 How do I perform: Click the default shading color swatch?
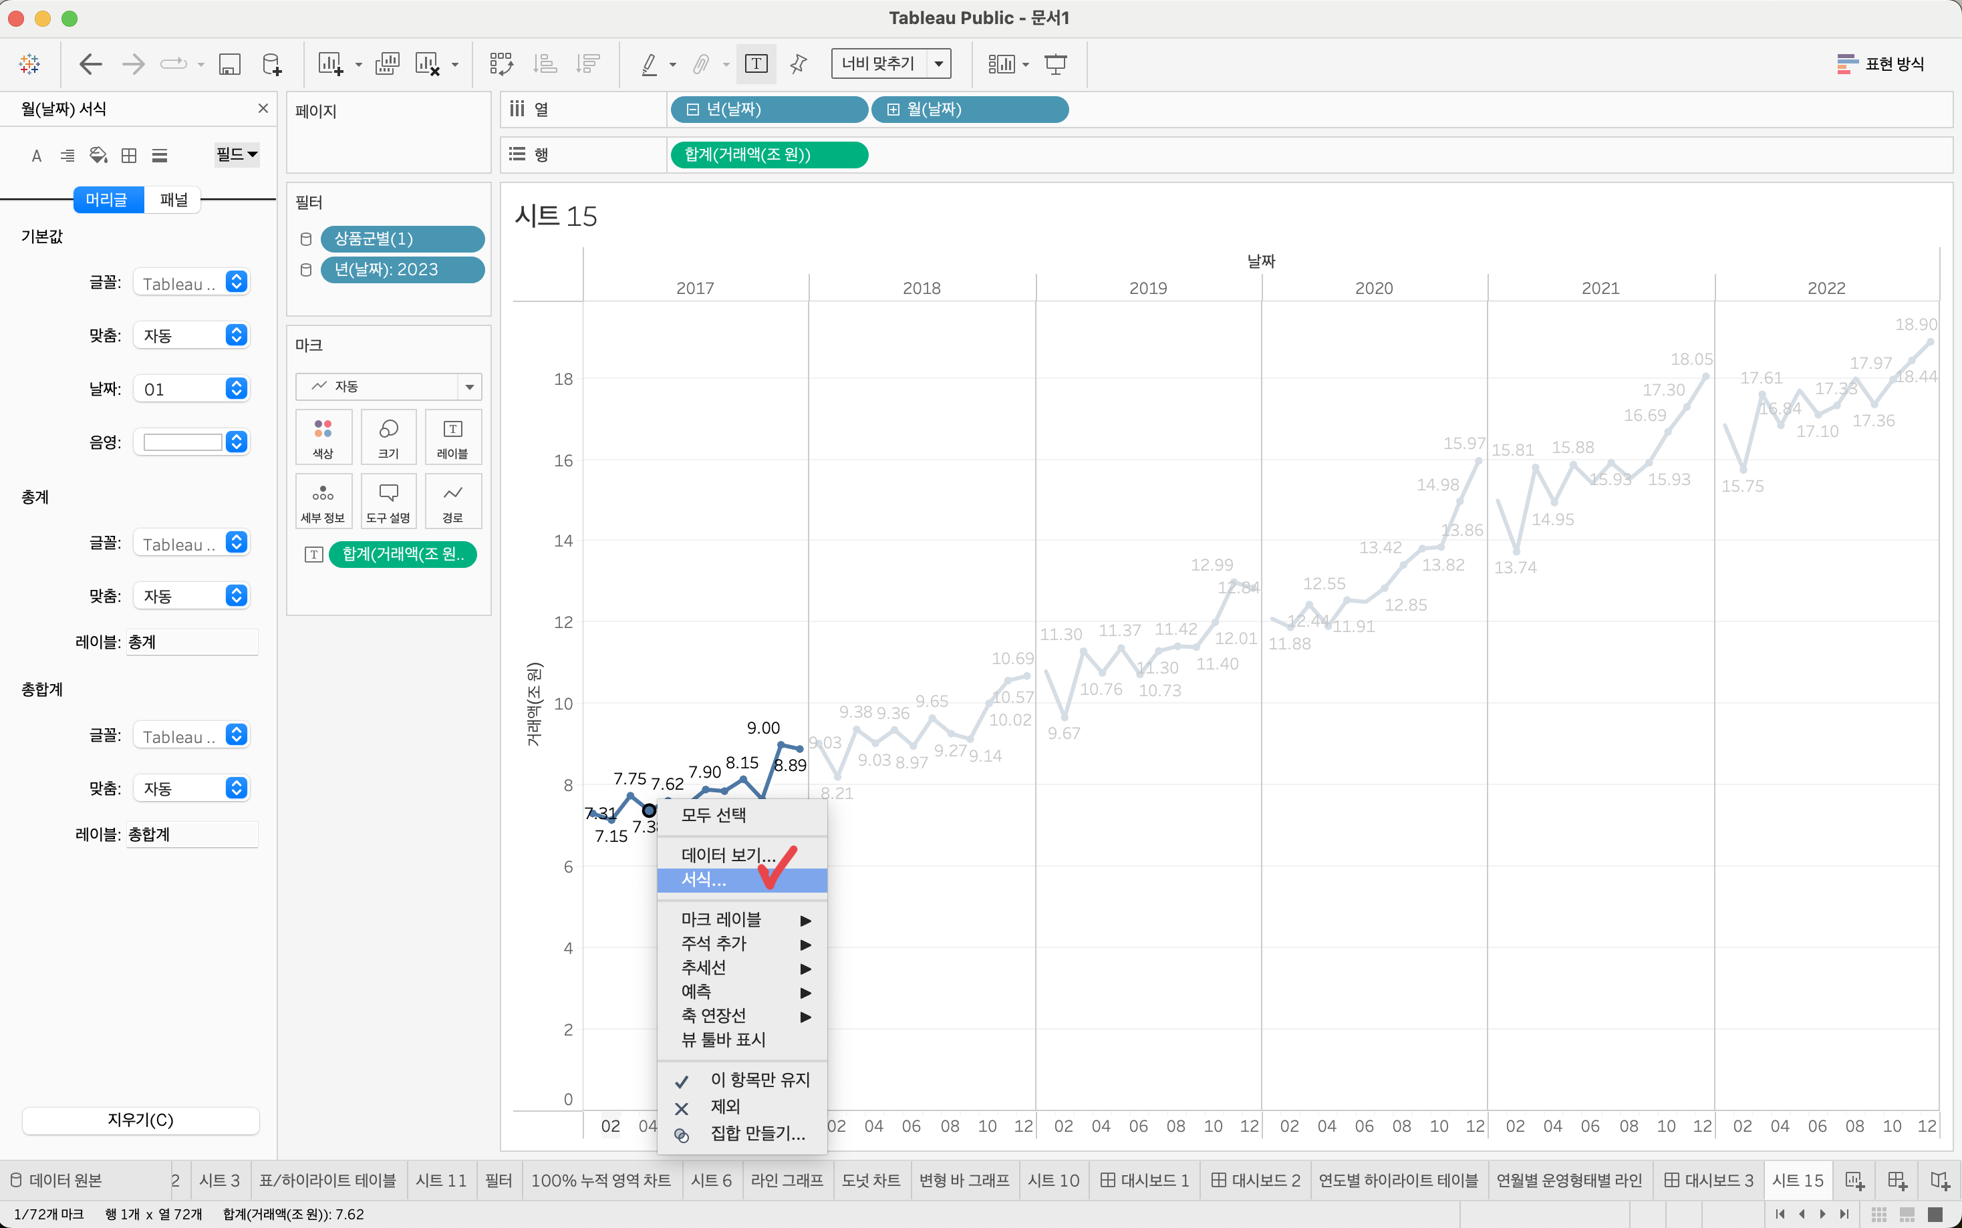pos(182,442)
